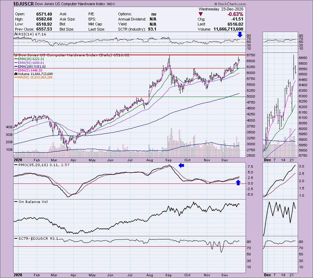This screenshot has height=278, width=313.
Task: Click the Mkt Cap label
Action: tap(95, 24)
